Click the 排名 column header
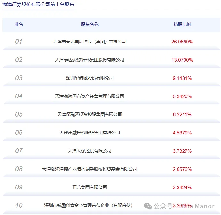Screen dimensions: 221x215 pos(19,24)
